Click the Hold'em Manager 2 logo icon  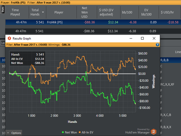(154, 132)
